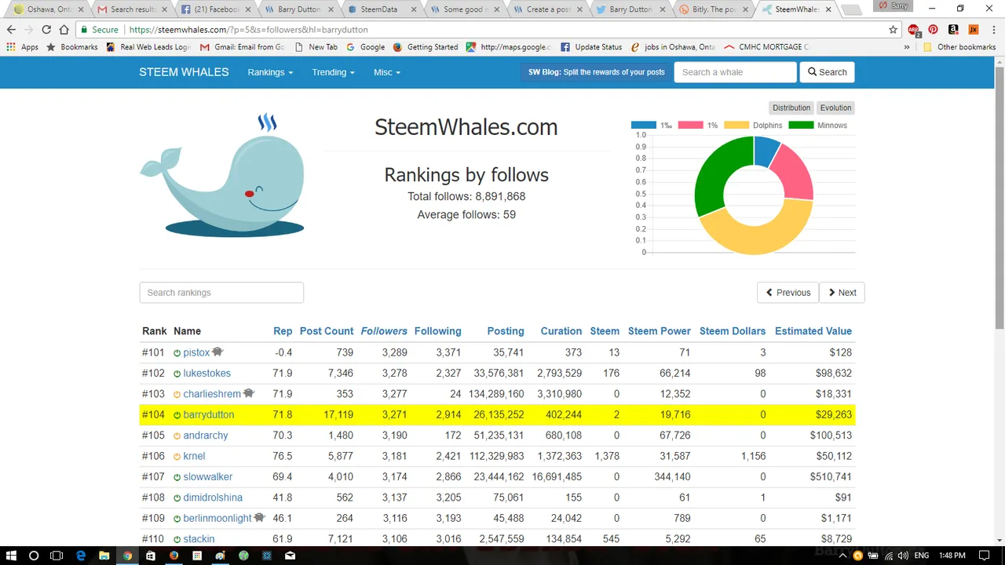Show more bookmarks via the double chevron
Screen dimensions: 1005x565
point(907,47)
